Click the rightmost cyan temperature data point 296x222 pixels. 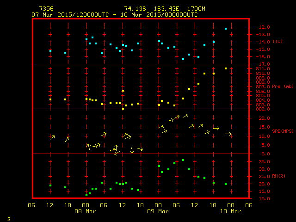[226, 29]
